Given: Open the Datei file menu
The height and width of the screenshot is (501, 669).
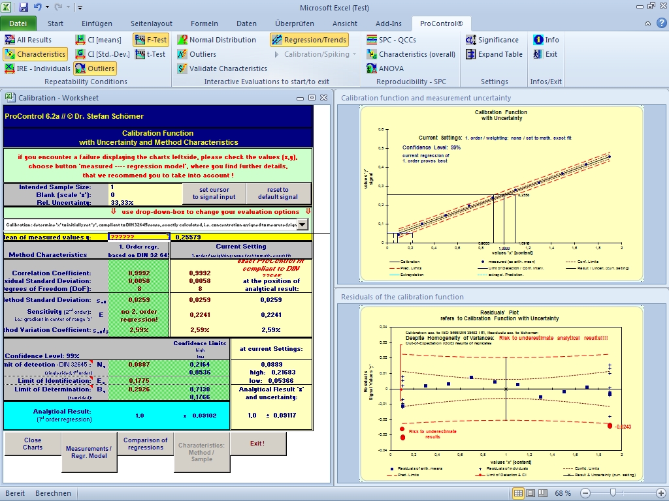Looking at the screenshot, I should click(18, 23).
